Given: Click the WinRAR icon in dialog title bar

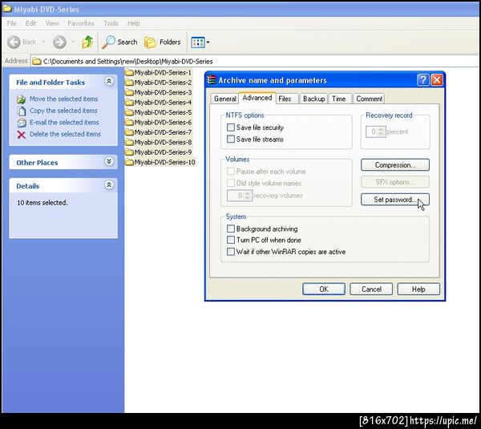Looking at the screenshot, I should (212, 79).
